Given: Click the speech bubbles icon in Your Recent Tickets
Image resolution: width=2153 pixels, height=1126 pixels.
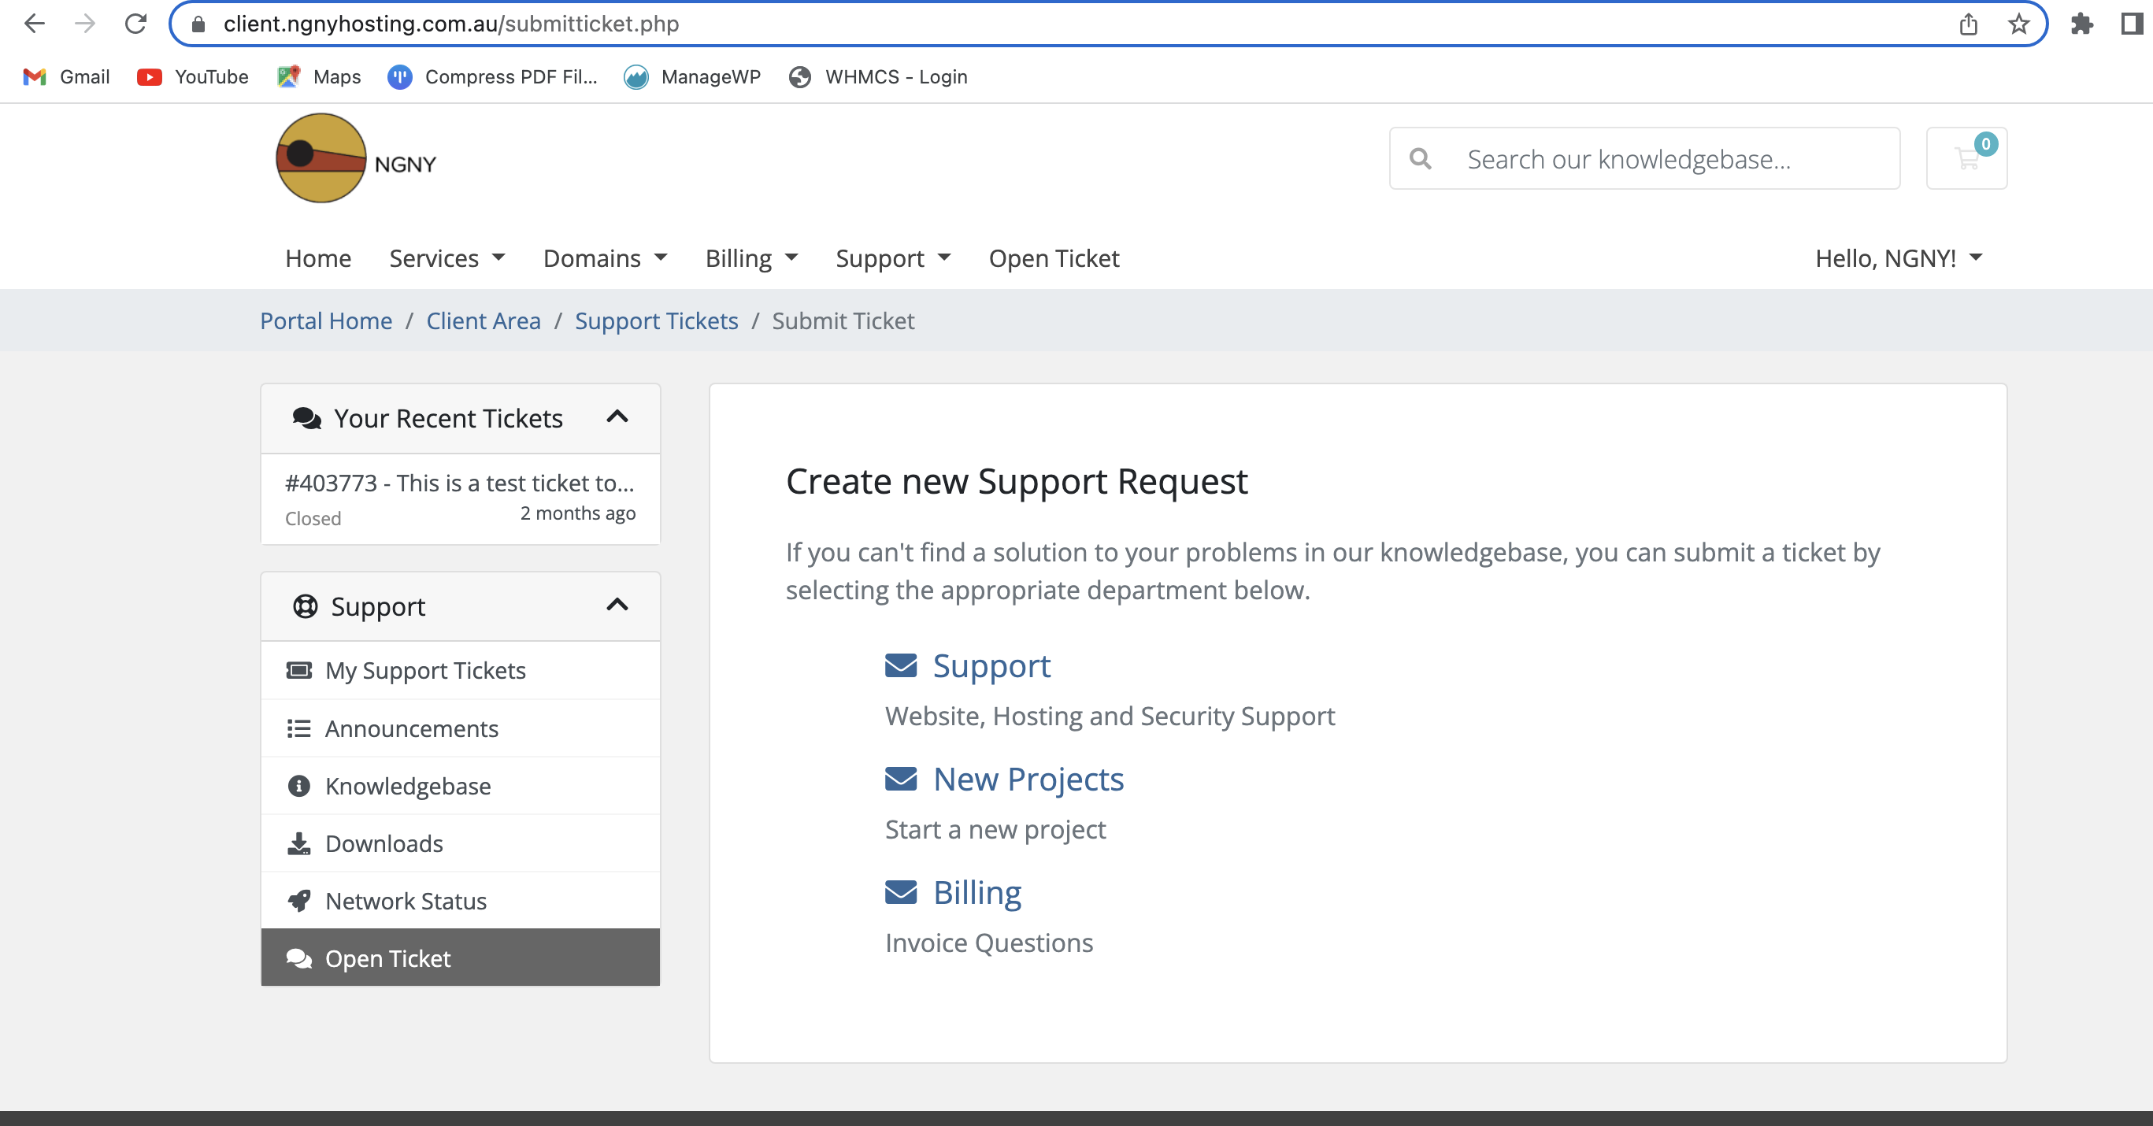Looking at the screenshot, I should click(307, 418).
